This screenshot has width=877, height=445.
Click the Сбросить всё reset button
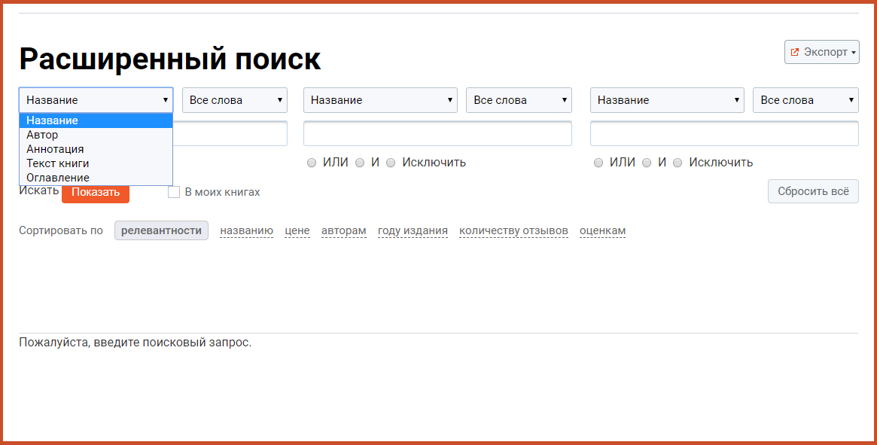[813, 191]
